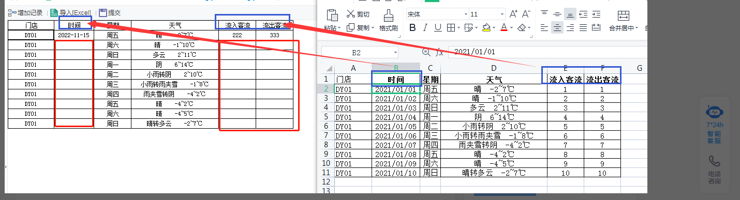Click spreadsheet cell 2021/01/10
This screenshot has width=740, height=200.
tap(396, 173)
